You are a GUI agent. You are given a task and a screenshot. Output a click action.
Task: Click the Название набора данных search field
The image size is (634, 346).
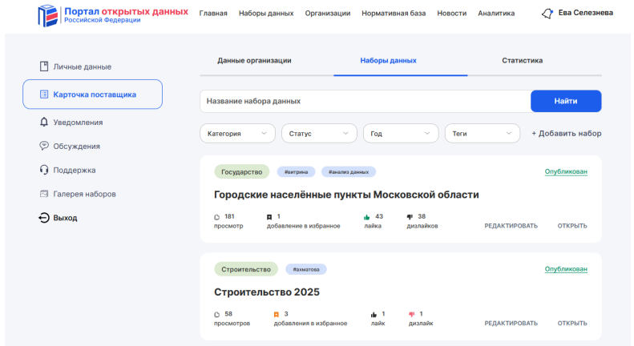365,101
